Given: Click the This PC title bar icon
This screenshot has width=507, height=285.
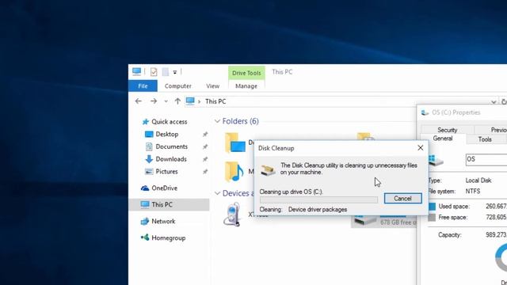Looking at the screenshot, I should 136,71.
